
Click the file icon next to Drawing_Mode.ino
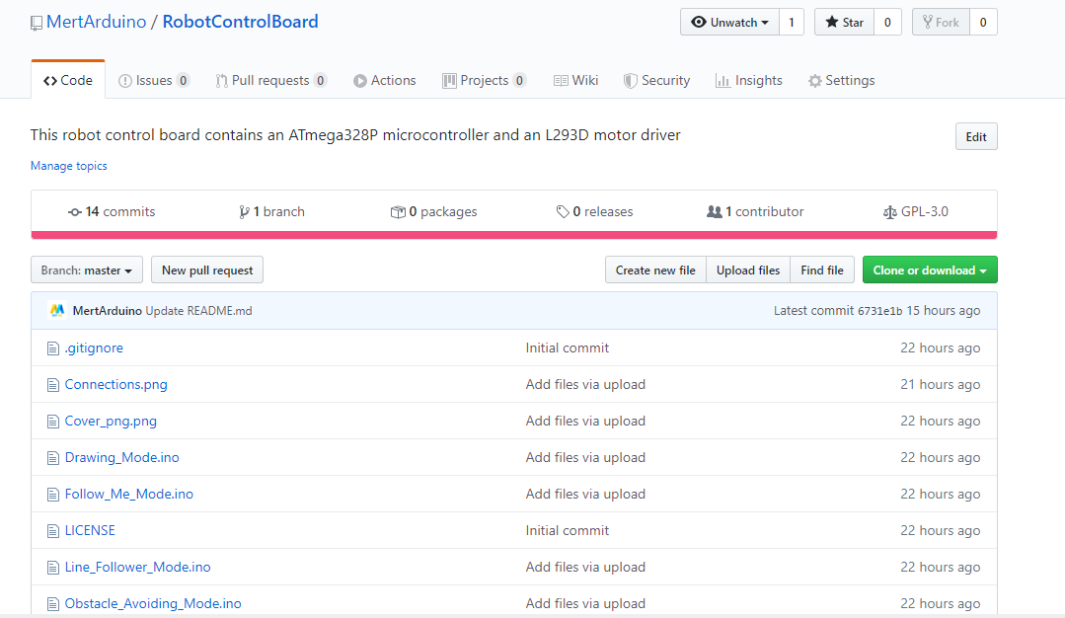[53, 458]
